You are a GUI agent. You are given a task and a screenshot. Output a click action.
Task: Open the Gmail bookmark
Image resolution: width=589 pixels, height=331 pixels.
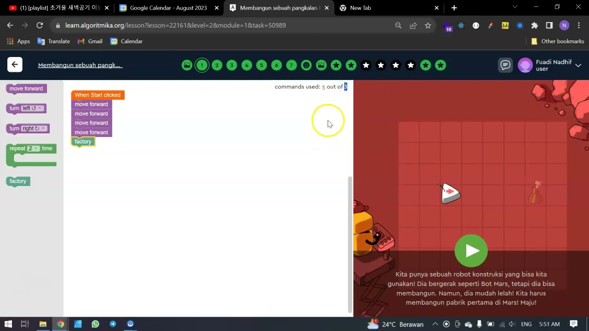pyautogui.click(x=90, y=41)
